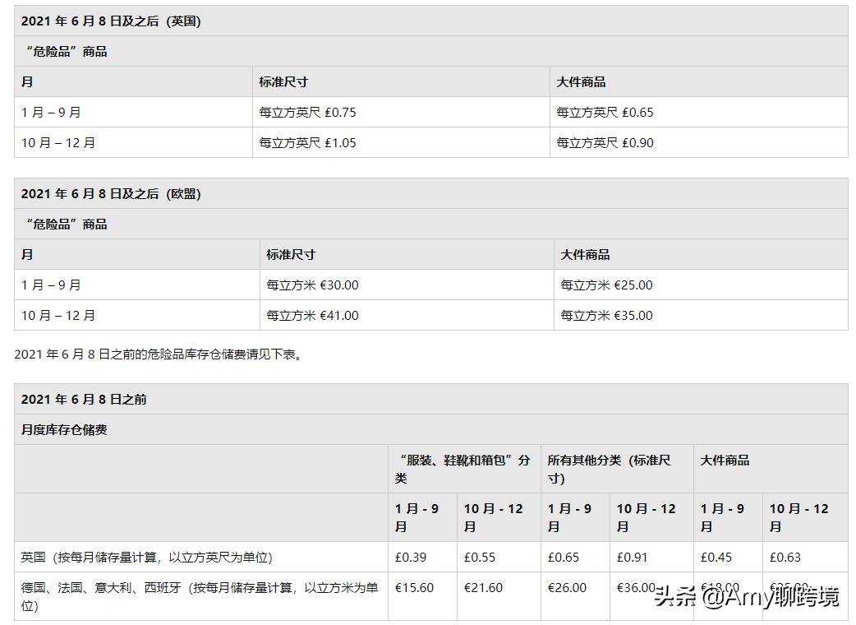The image size is (856, 625).
Task: Select the 每立方英尺 £0.90 value
Action: pos(605,142)
